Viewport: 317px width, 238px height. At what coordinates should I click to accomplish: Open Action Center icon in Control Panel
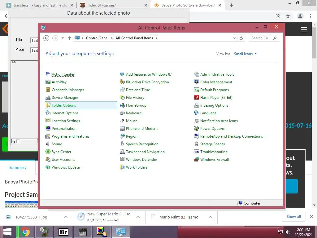coord(48,74)
